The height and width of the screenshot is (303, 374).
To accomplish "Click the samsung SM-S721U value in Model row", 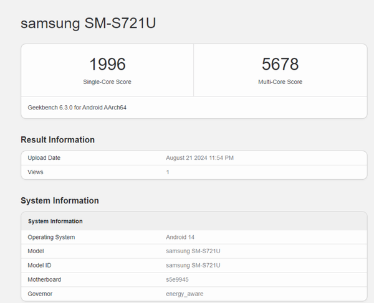I will tap(193, 251).
